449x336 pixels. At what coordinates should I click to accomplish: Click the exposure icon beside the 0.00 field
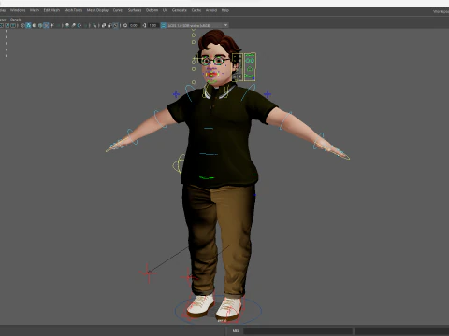point(125,25)
